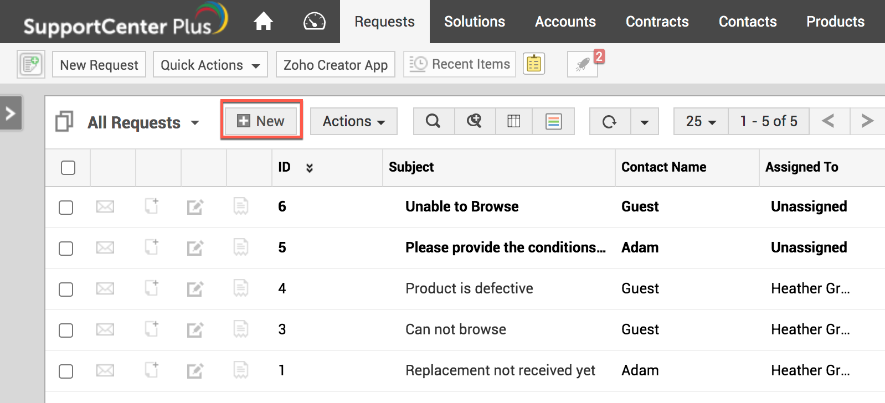The height and width of the screenshot is (403, 885).
Task: Open the Actions dropdown menu
Action: 353,121
